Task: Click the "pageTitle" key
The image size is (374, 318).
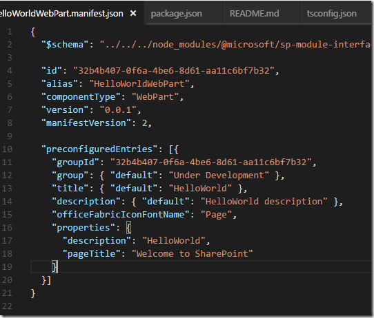Action: point(92,254)
